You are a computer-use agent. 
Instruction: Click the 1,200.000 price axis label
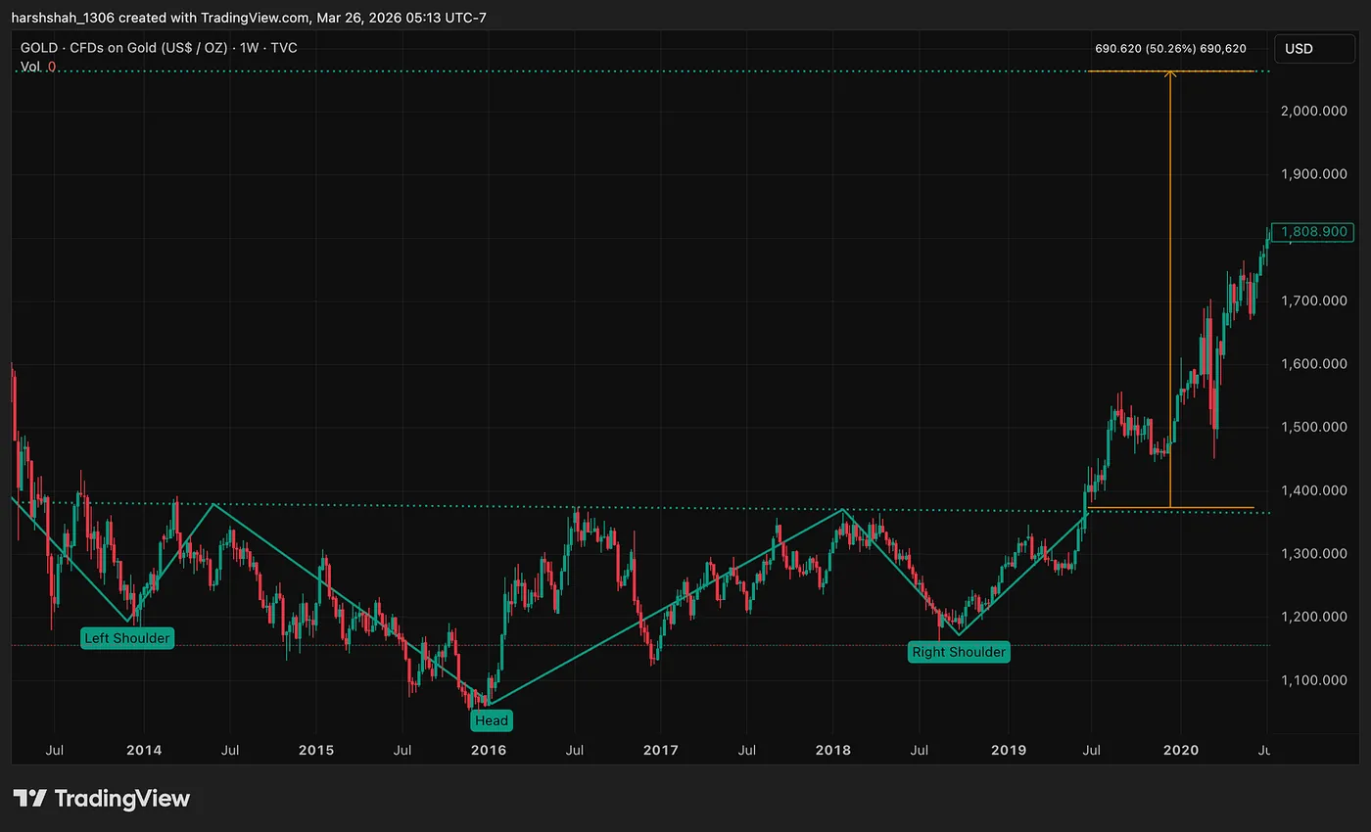pyautogui.click(x=1315, y=617)
